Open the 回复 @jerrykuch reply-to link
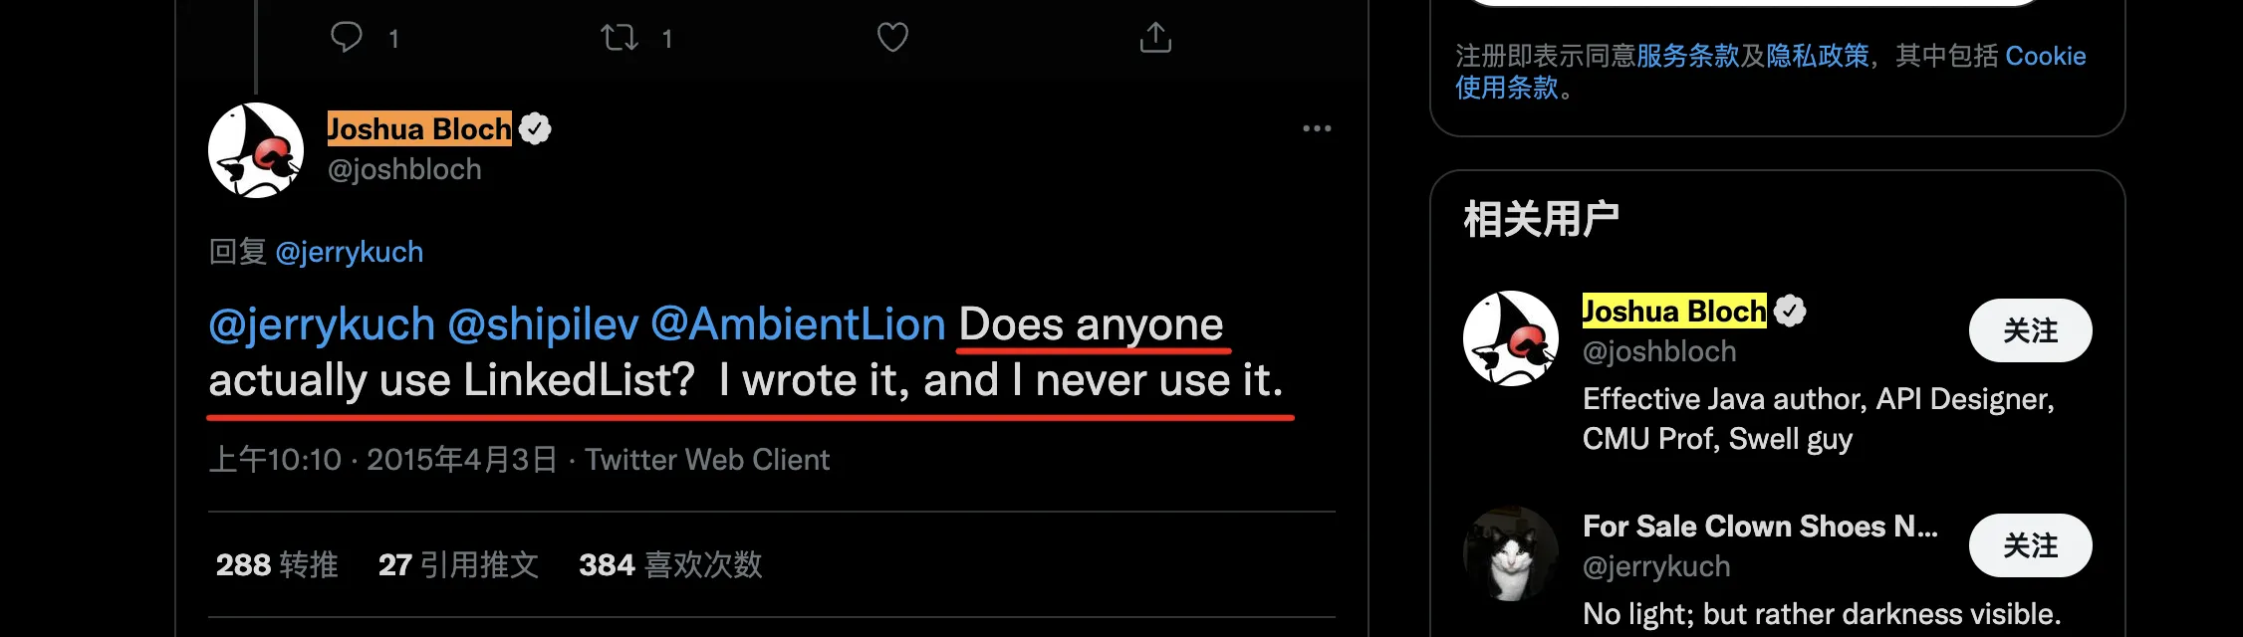Image resolution: width=2243 pixels, height=637 pixels. click(349, 252)
